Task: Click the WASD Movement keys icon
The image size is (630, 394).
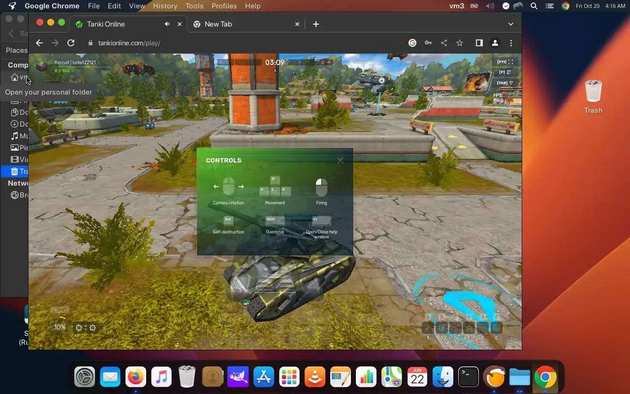Action: coord(275,186)
